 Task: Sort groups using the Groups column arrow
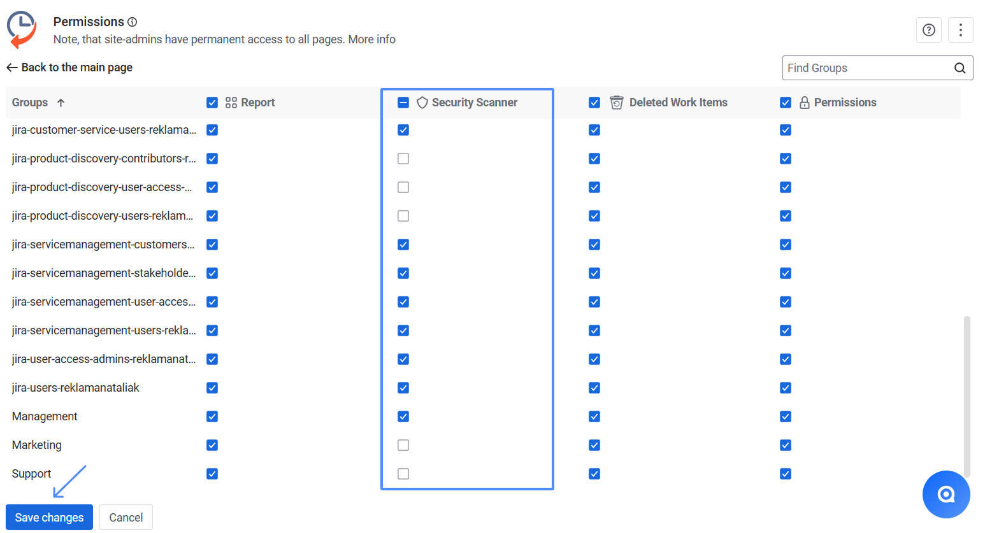coord(61,103)
